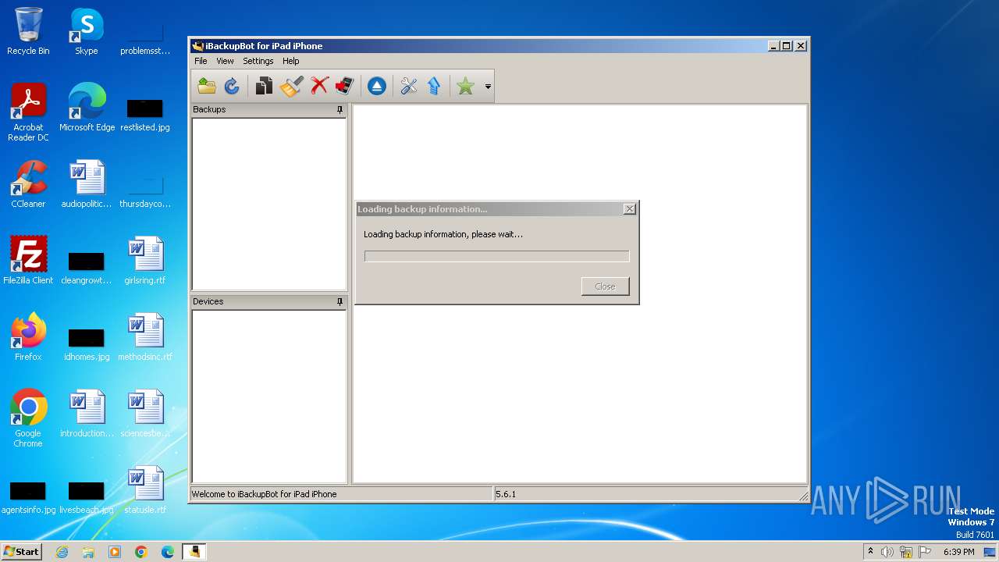Click the blue refresh toolbar icon

click(x=232, y=87)
